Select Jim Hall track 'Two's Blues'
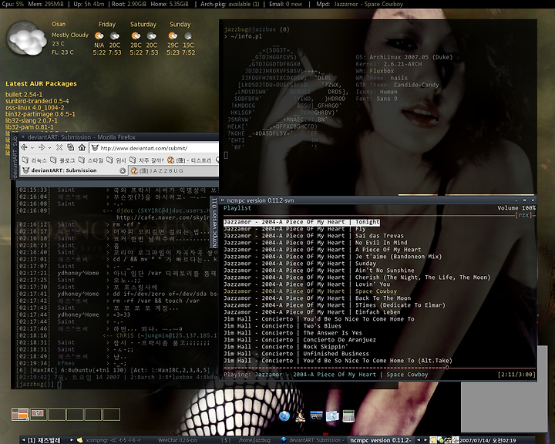Screen dimensions: 555x444 coord(282,326)
